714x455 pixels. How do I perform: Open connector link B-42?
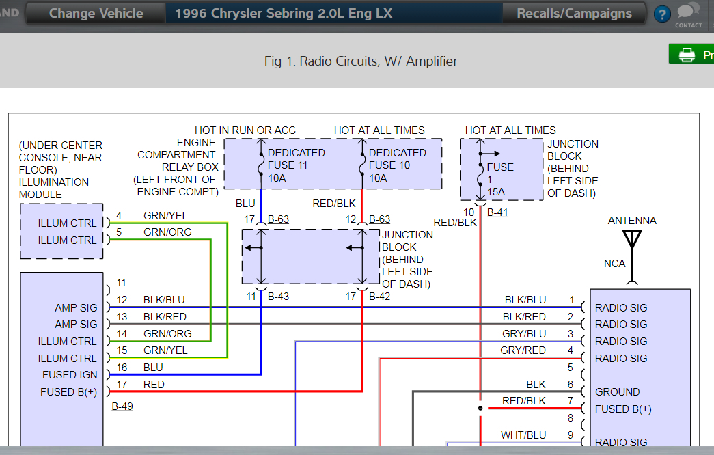379,297
